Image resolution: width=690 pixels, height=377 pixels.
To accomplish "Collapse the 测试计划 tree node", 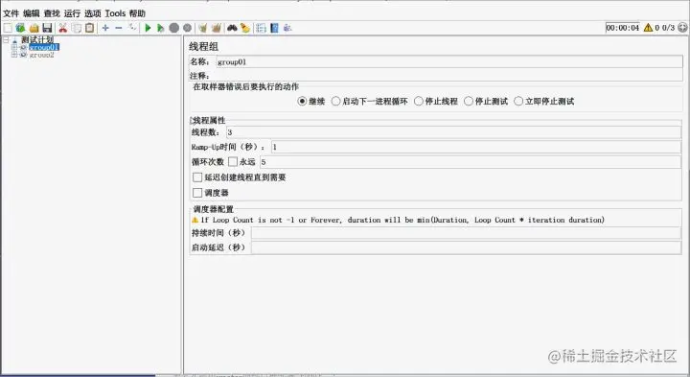I will 6,40.
